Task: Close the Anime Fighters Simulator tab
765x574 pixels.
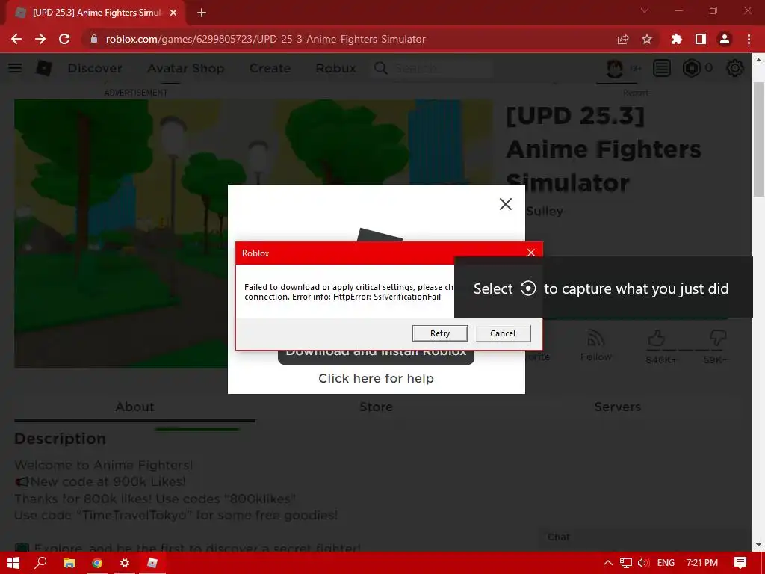Action: point(173,13)
